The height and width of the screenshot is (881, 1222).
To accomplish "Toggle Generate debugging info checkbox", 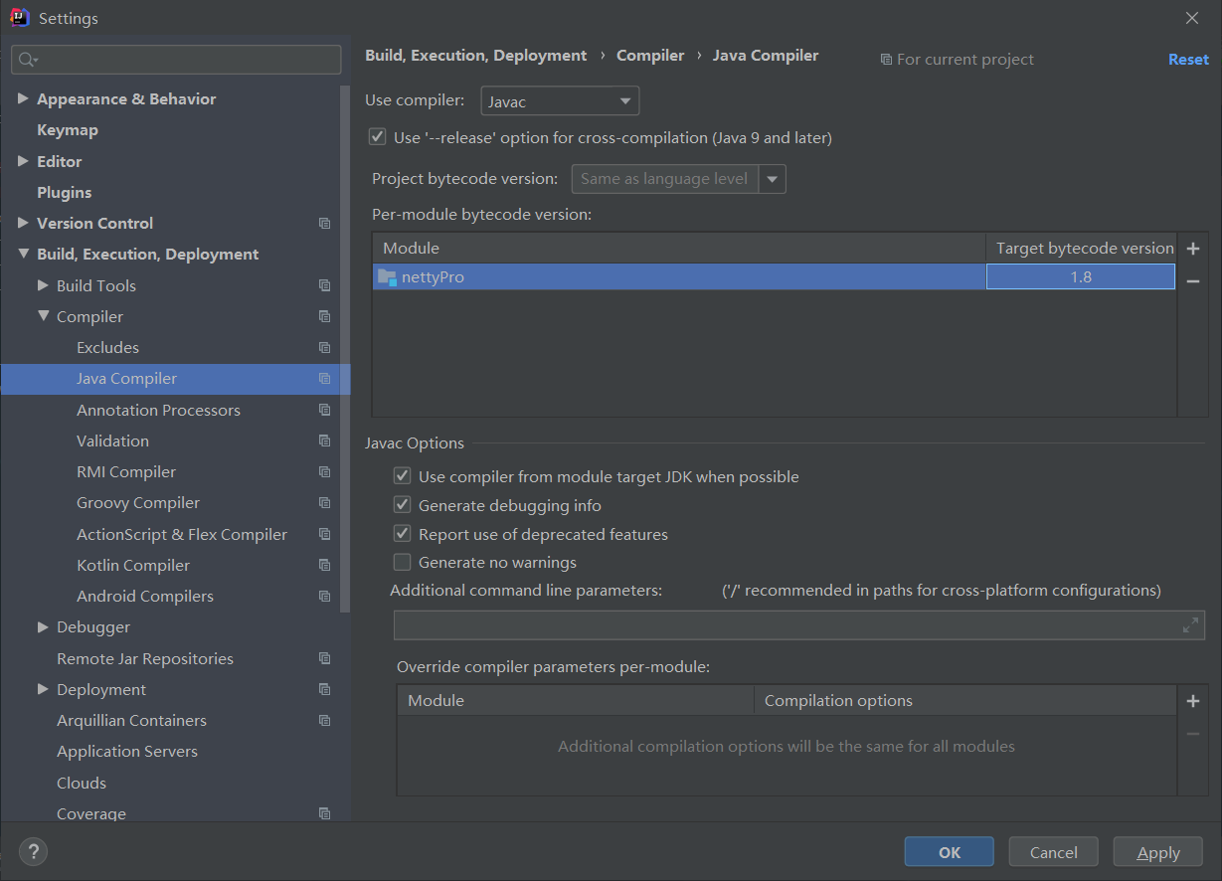I will coord(403,505).
